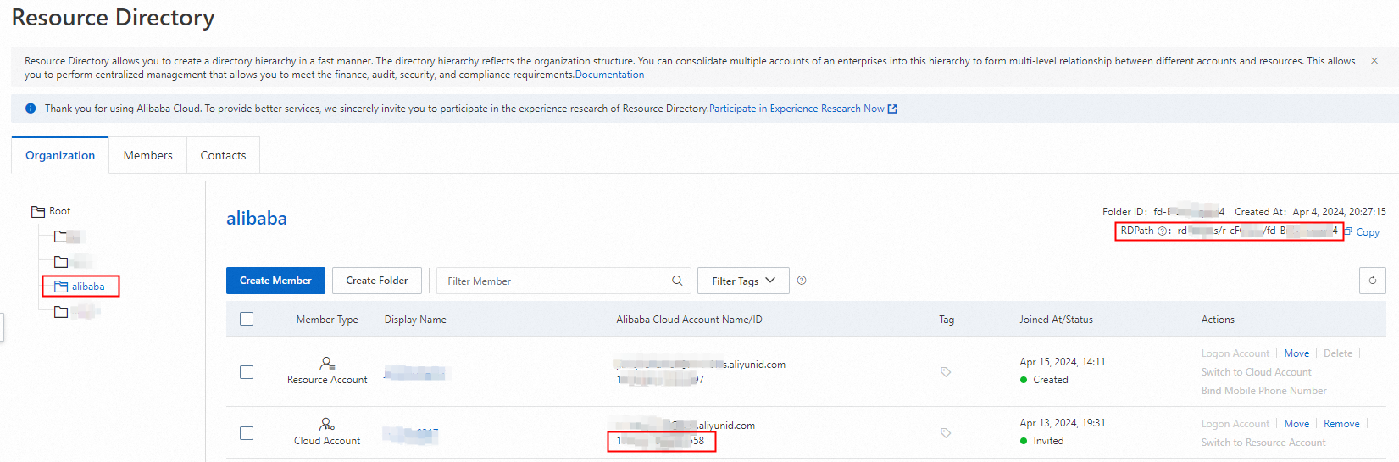Click Move in the Resource Account row
This screenshot has height=462, width=1399.
point(1296,353)
